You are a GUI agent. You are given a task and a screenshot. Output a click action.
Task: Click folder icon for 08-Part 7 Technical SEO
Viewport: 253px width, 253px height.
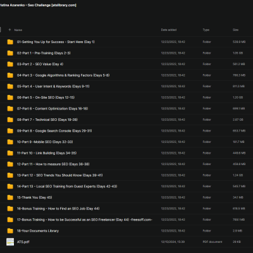point(10,120)
